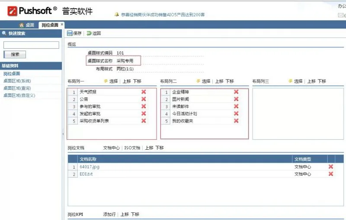Click 下移 in the 岗位文档 section
Image resolution: width=346 pixels, height=220 pixels.
click(x=160, y=148)
